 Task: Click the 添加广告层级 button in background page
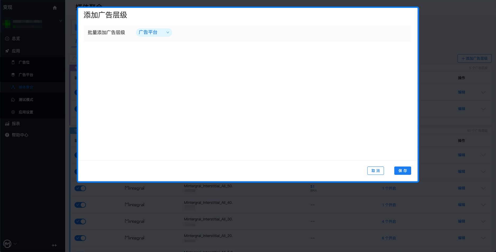pos(474,58)
